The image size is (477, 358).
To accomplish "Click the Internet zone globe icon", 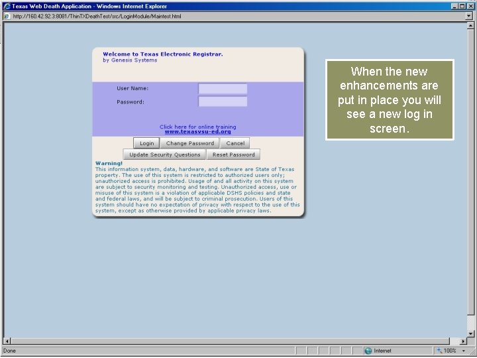I will point(368,351).
